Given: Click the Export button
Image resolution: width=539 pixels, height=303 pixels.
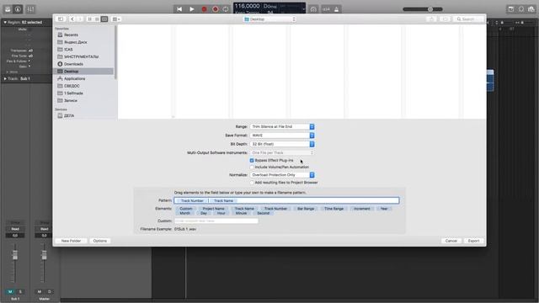Looking at the screenshot, I should point(473,241).
